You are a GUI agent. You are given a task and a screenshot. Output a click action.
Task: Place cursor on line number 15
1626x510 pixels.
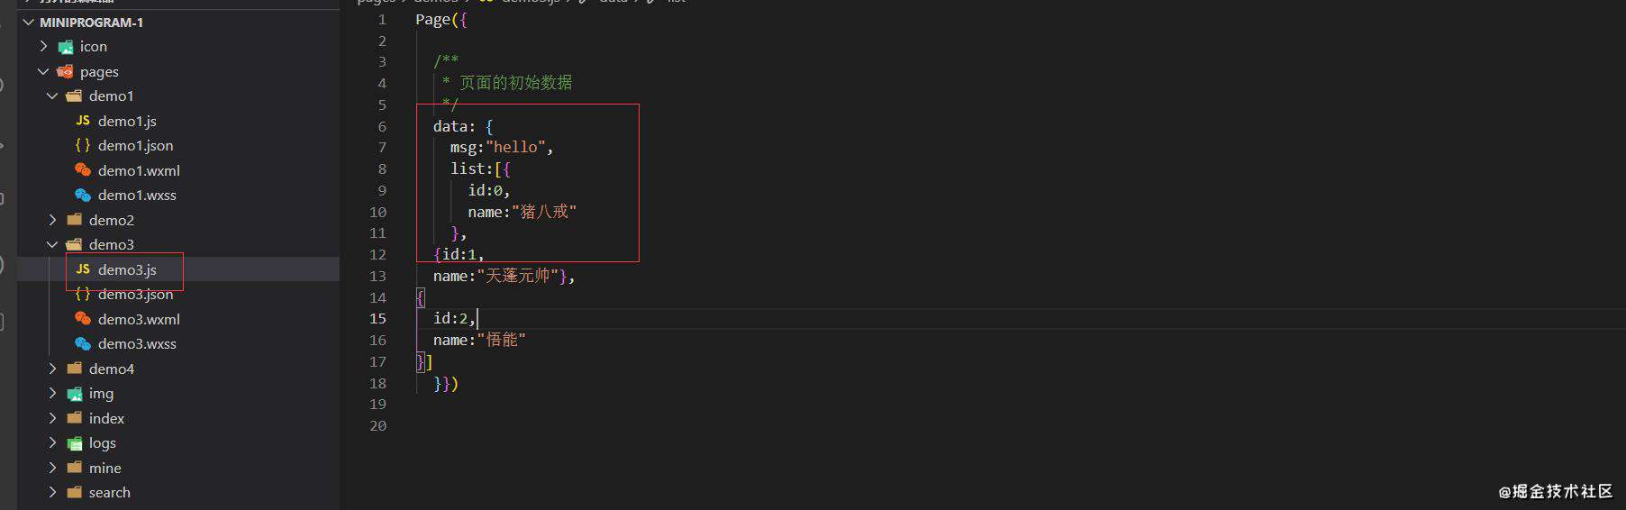377,318
